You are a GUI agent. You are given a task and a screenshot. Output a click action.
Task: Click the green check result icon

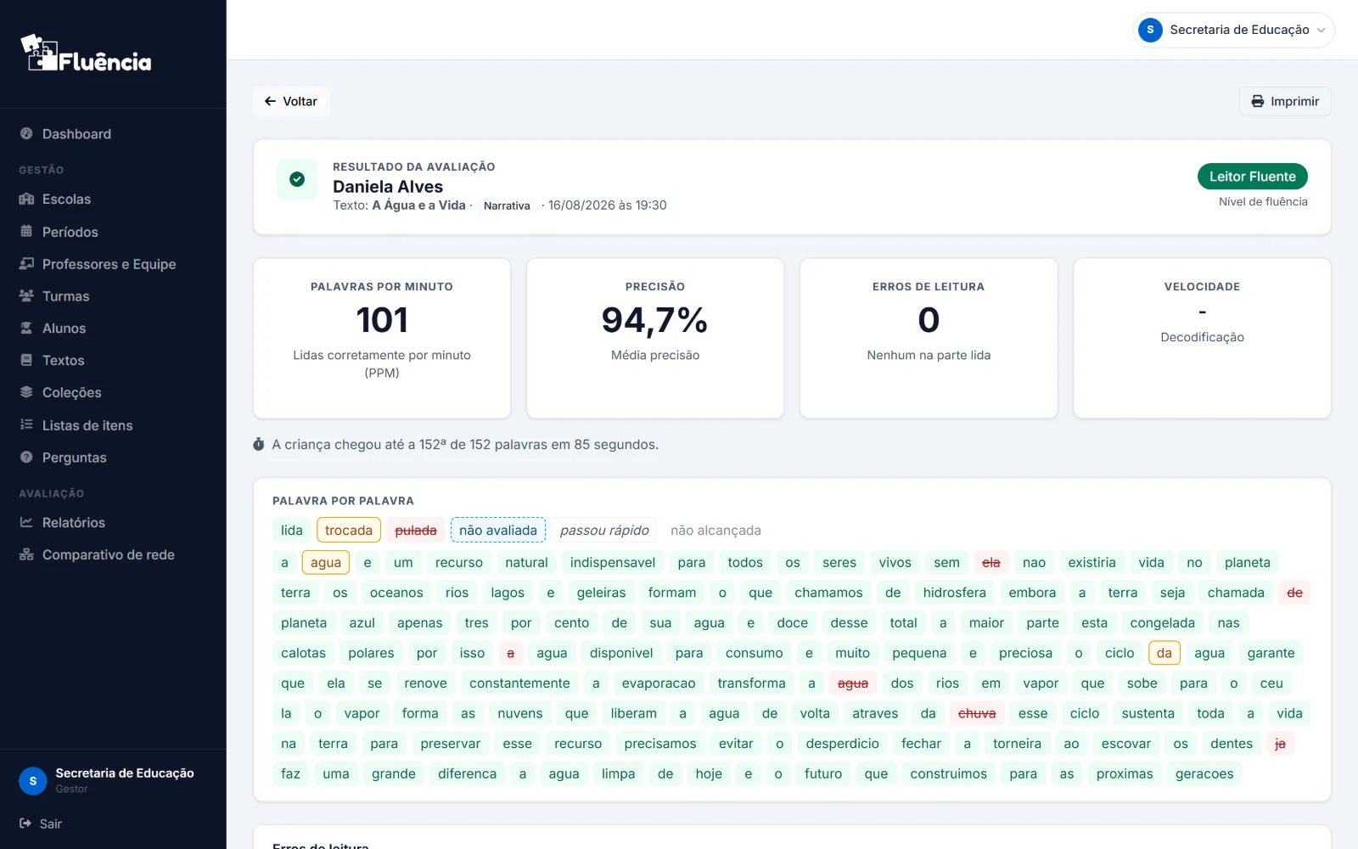tap(297, 179)
